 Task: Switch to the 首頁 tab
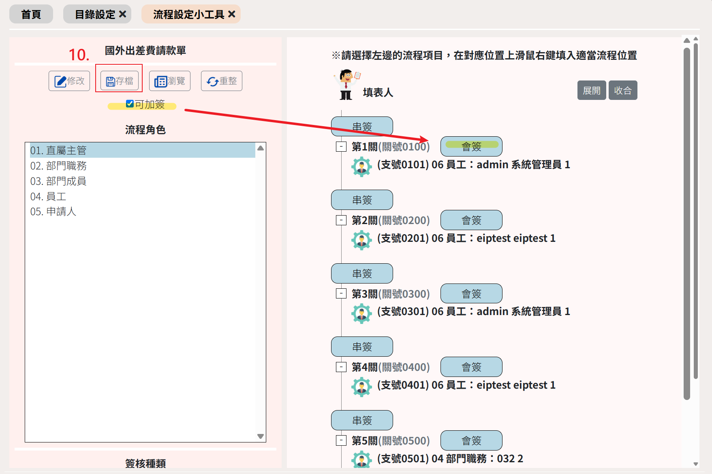(x=31, y=14)
